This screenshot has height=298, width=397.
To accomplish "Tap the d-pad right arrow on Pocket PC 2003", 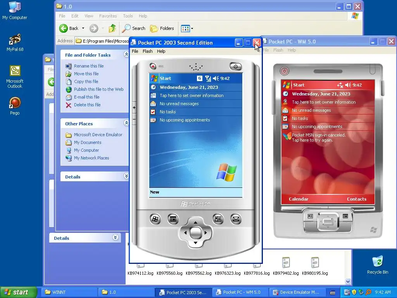I will coord(205,233).
